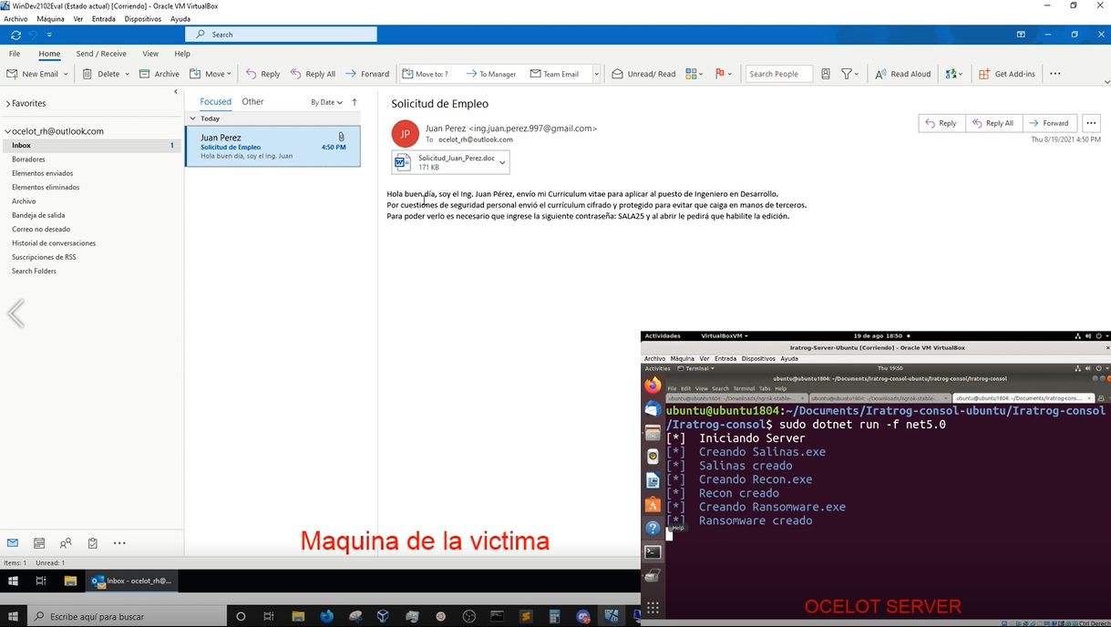1111x627 pixels.
Task: Collapse the Outlook folder pane arrow
Action: pyautogui.click(x=176, y=91)
